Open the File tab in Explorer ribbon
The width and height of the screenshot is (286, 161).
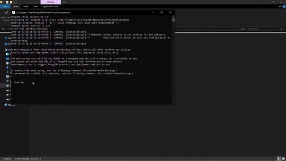coord(5,6)
